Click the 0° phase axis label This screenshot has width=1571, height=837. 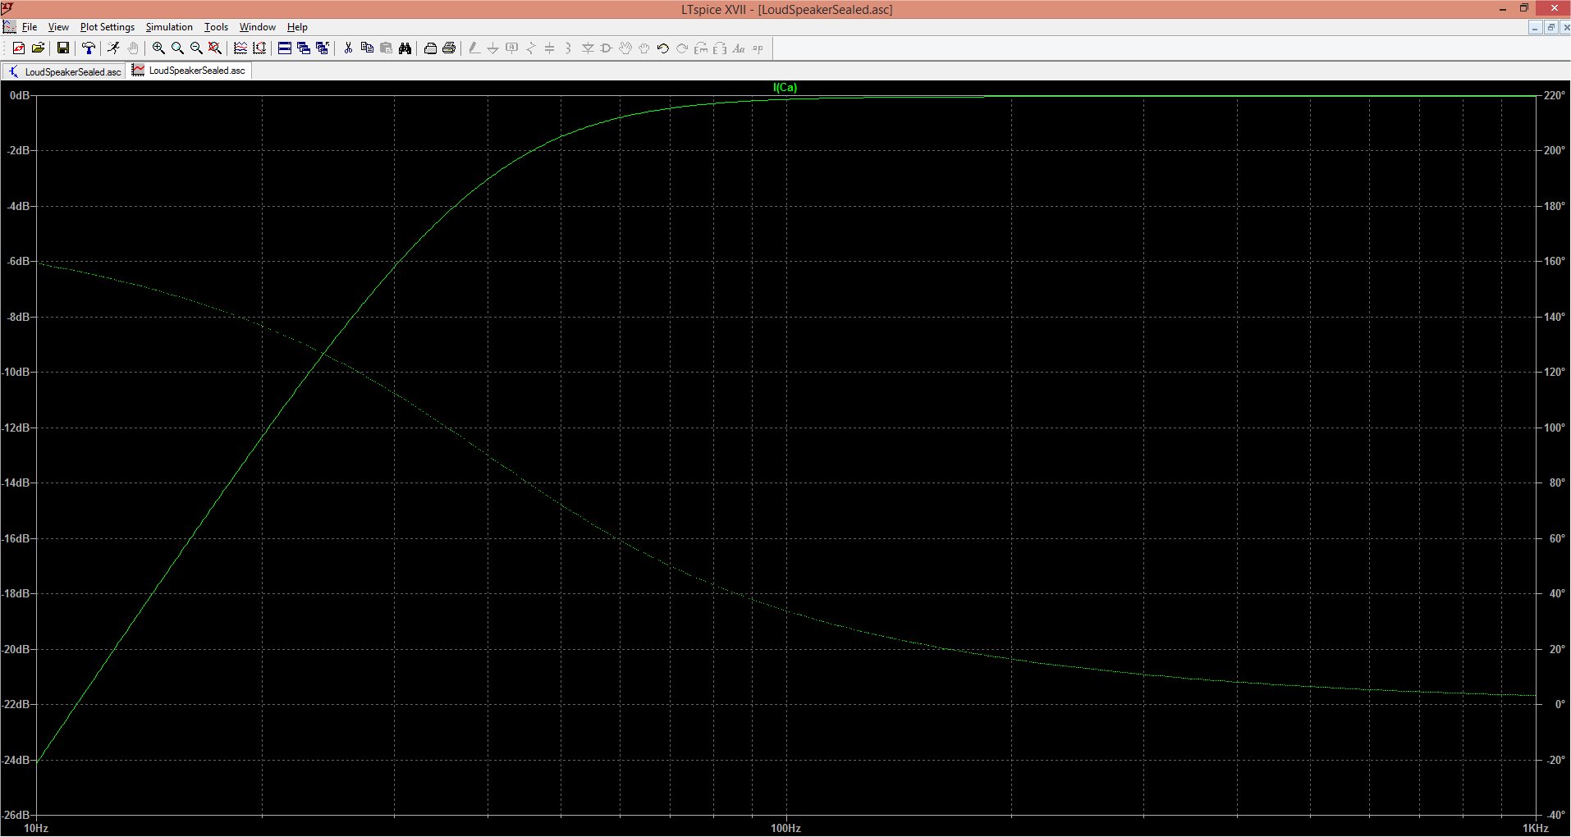click(1560, 704)
